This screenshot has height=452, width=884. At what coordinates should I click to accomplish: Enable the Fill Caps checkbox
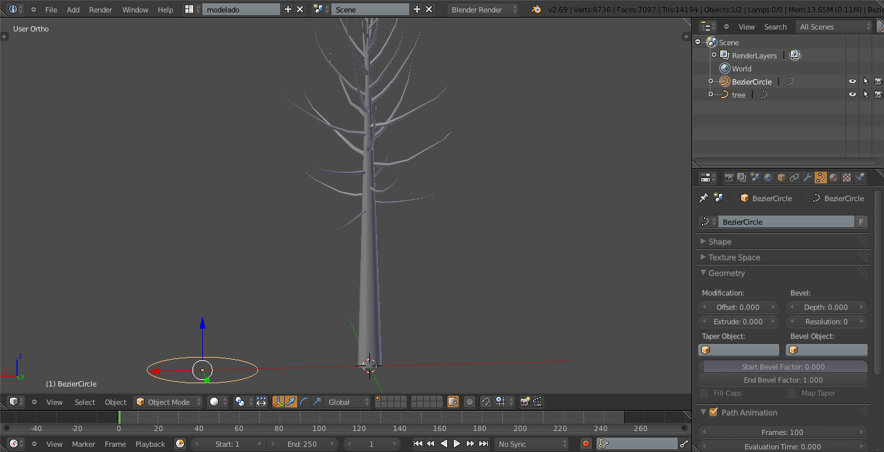coord(704,393)
